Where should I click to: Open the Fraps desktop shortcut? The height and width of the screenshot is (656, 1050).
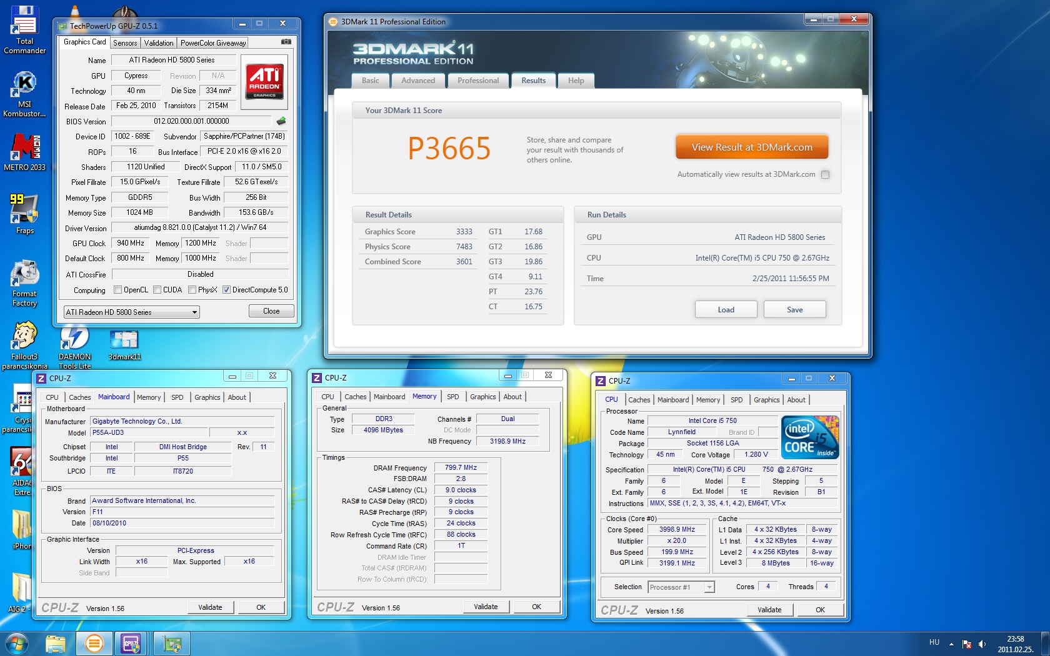[24, 214]
